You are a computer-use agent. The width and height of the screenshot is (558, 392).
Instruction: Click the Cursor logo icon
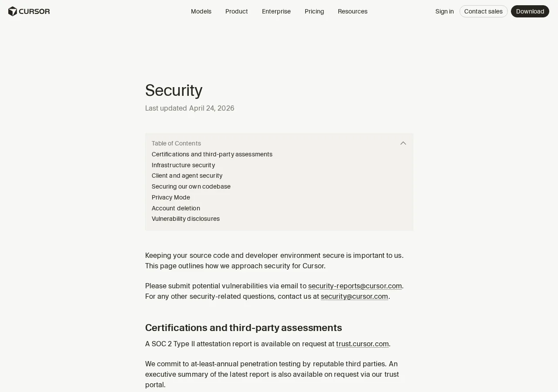click(x=13, y=11)
